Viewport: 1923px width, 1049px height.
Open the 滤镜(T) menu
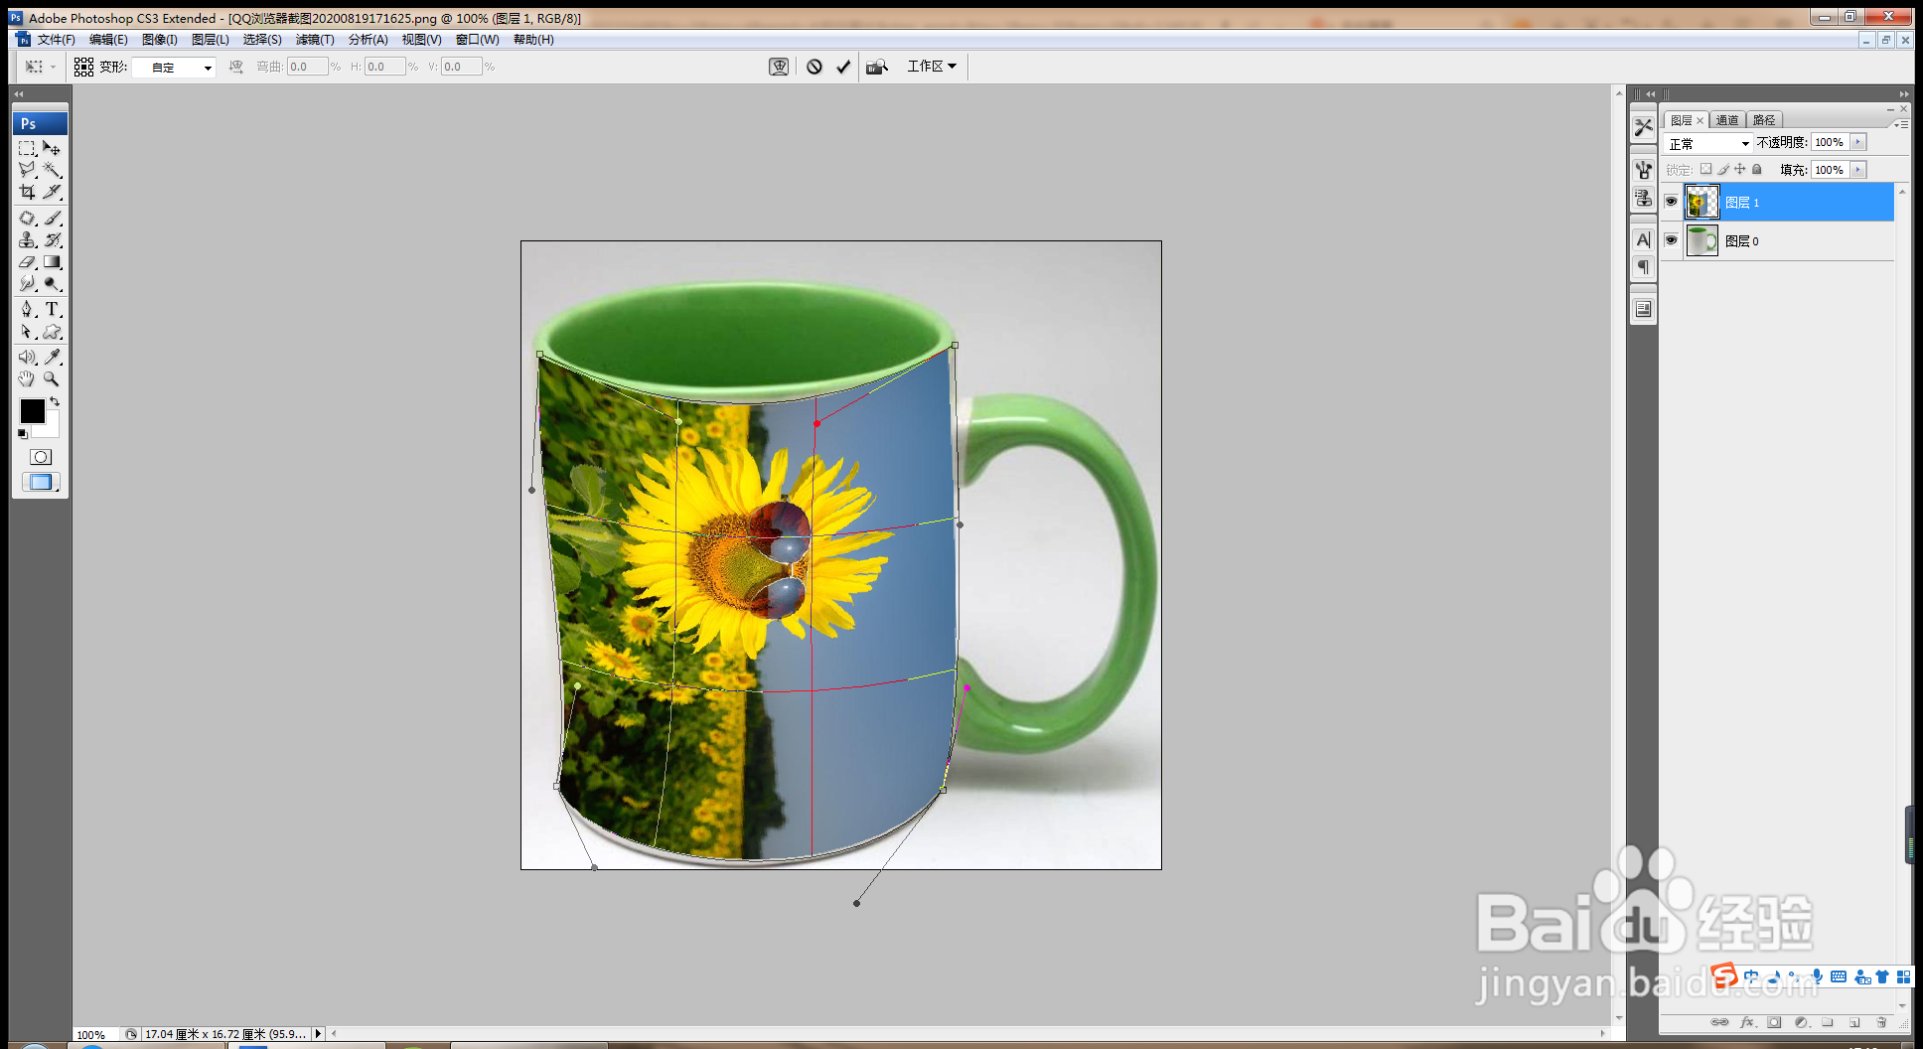click(315, 40)
